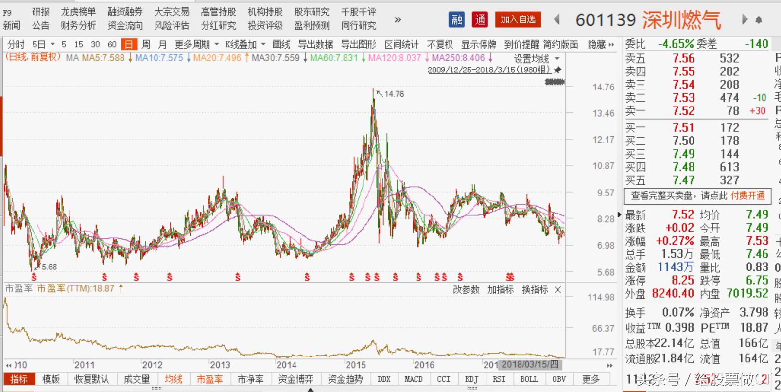This screenshot has width=781, height=392.
Task: Switch to 市净率 indicator tab
Action: pos(251,379)
